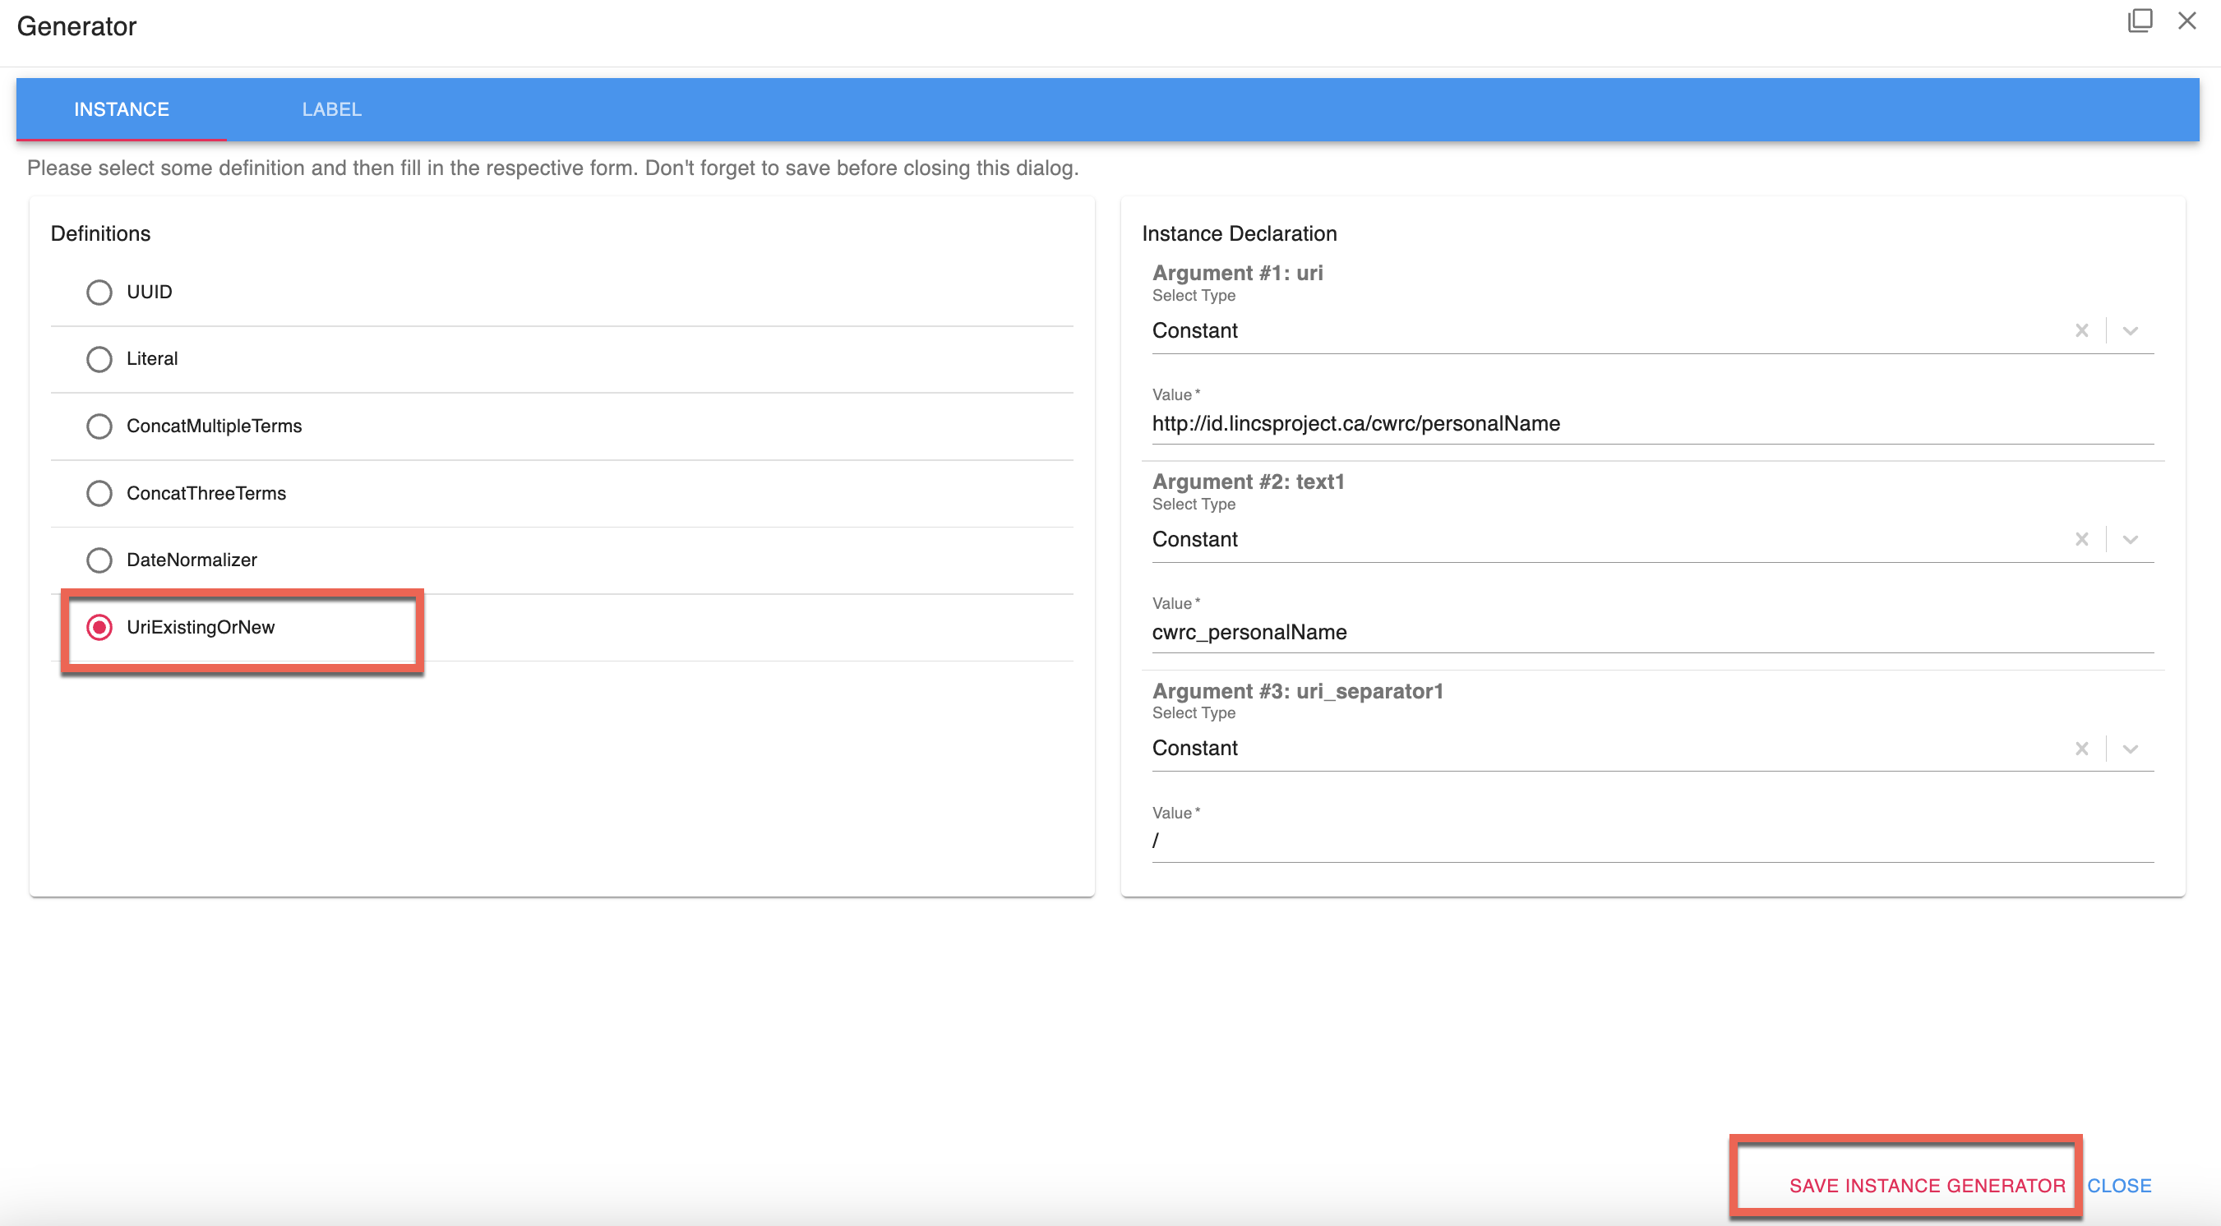Open the INSTANCE tab
This screenshot has width=2221, height=1226.
click(122, 109)
